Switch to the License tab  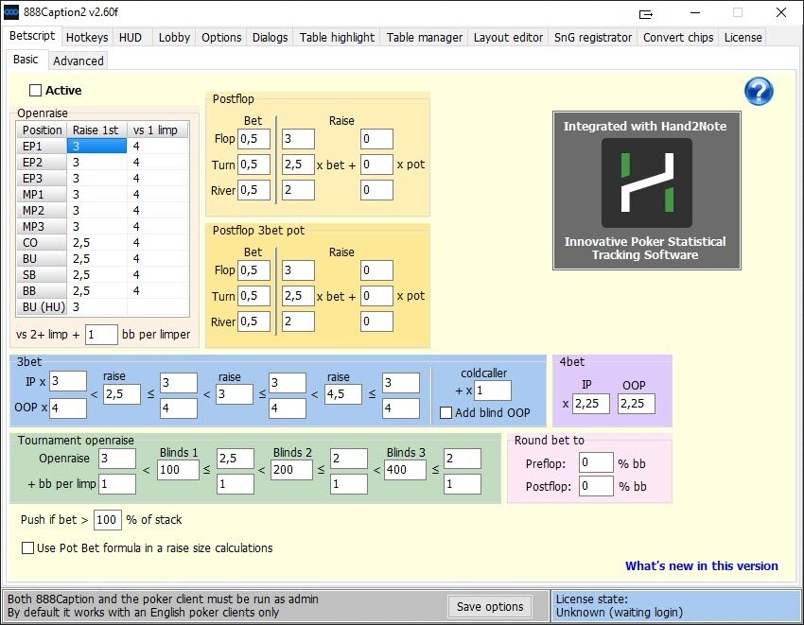point(743,38)
